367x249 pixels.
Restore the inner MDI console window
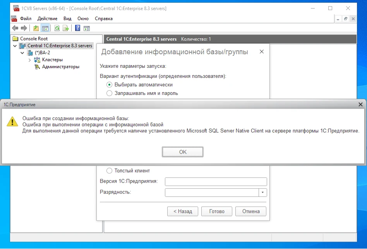[x=345, y=19]
